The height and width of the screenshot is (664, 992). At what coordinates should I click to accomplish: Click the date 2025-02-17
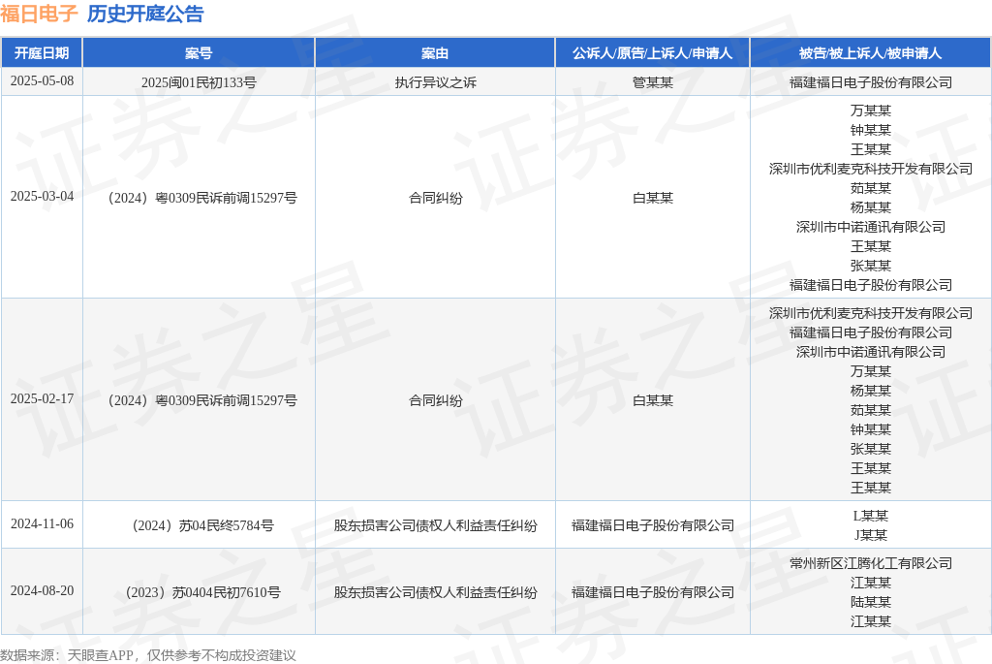click(x=42, y=398)
